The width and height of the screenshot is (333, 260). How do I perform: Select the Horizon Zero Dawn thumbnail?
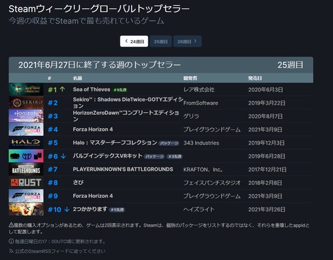point(26,116)
